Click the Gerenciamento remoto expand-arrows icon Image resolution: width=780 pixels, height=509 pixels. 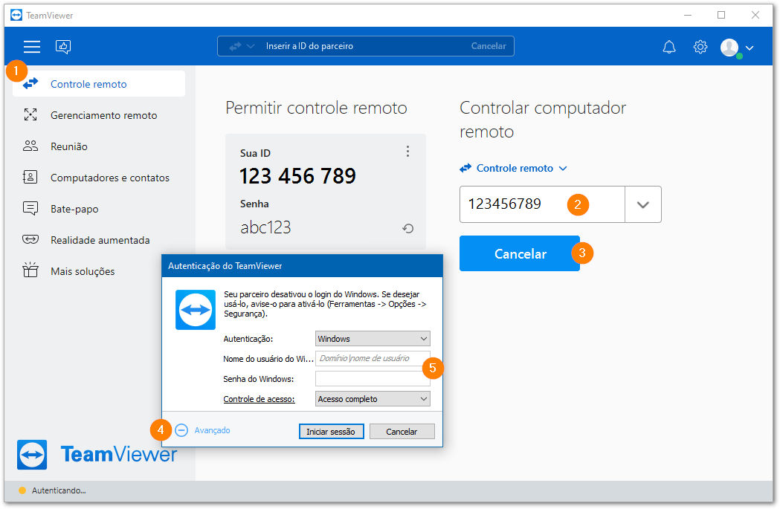click(x=30, y=115)
